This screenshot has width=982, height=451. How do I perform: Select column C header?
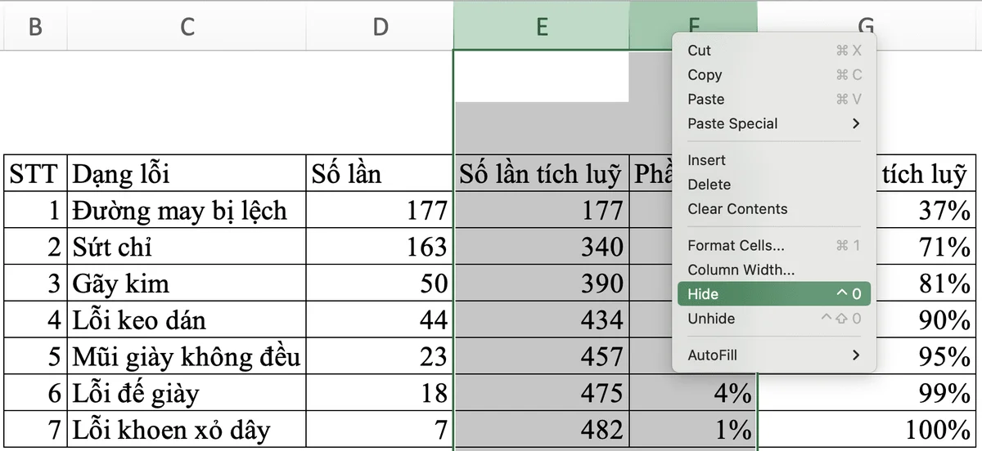coord(187,26)
